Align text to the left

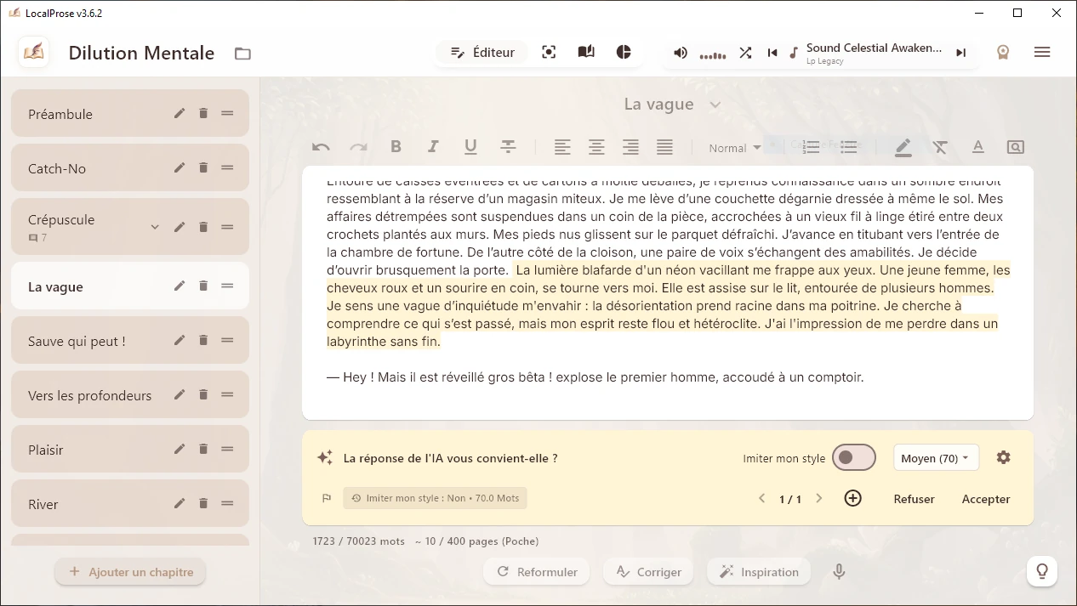point(562,147)
